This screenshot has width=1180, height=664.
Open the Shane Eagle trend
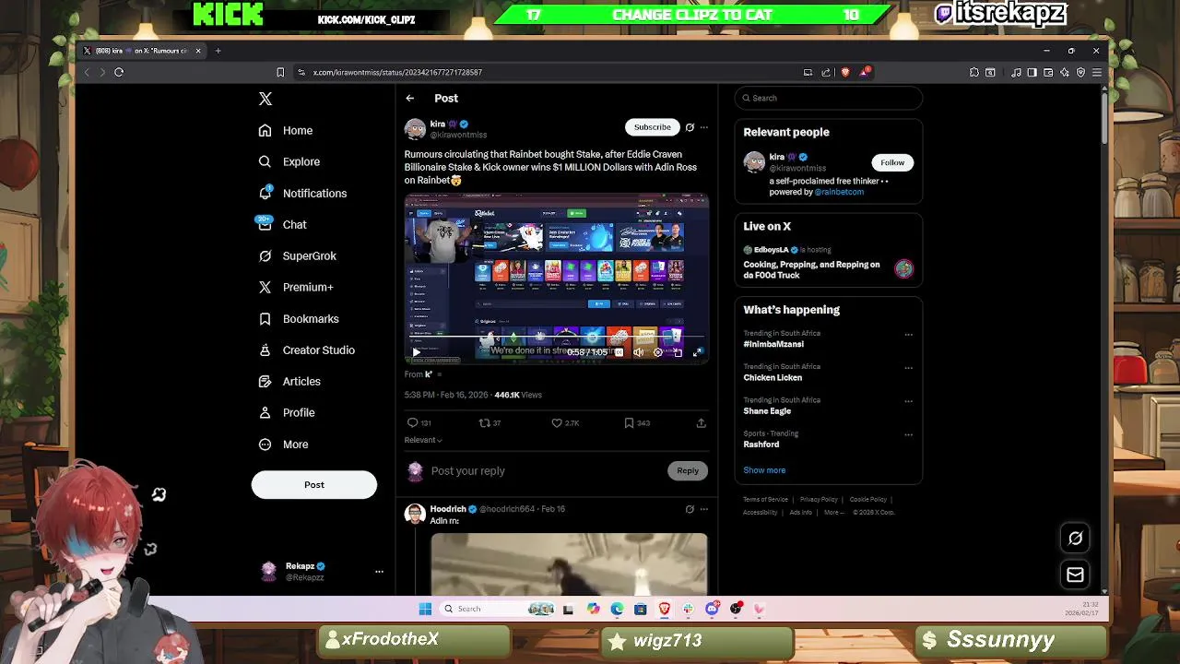click(767, 411)
